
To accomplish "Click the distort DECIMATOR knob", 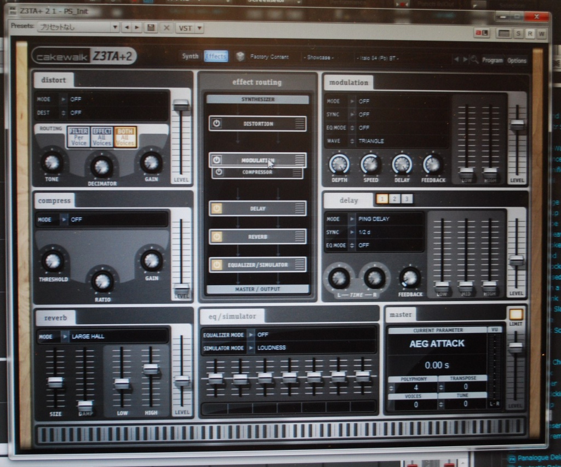I will (101, 166).
